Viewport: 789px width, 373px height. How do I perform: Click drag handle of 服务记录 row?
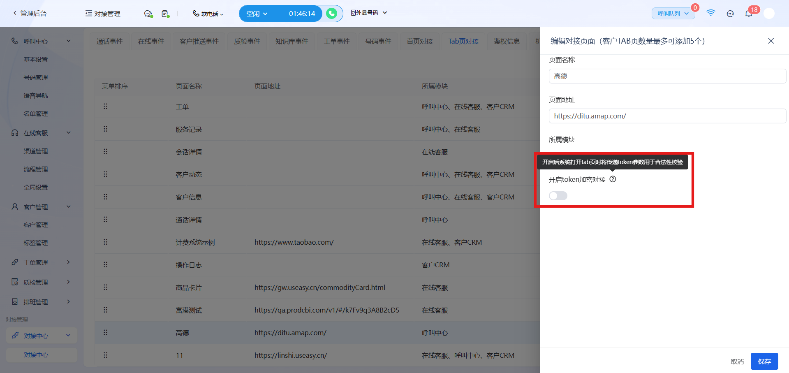[x=106, y=129]
